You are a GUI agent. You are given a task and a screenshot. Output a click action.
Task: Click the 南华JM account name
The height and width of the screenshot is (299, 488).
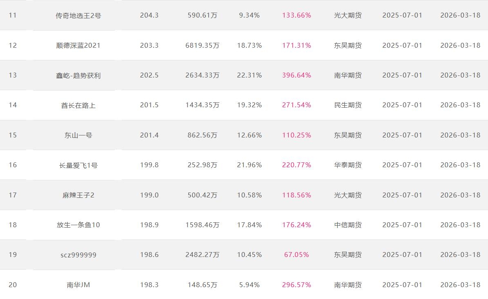[78, 285]
